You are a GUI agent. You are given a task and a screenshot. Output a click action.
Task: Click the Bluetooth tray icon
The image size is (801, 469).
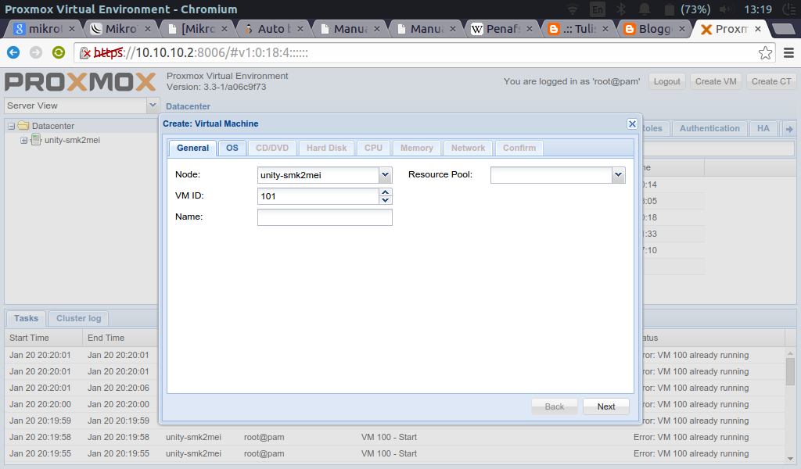[x=620, y=9]
